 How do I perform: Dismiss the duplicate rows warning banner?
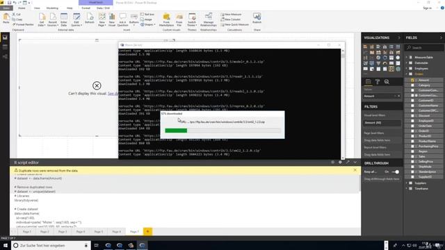[355, 170]
